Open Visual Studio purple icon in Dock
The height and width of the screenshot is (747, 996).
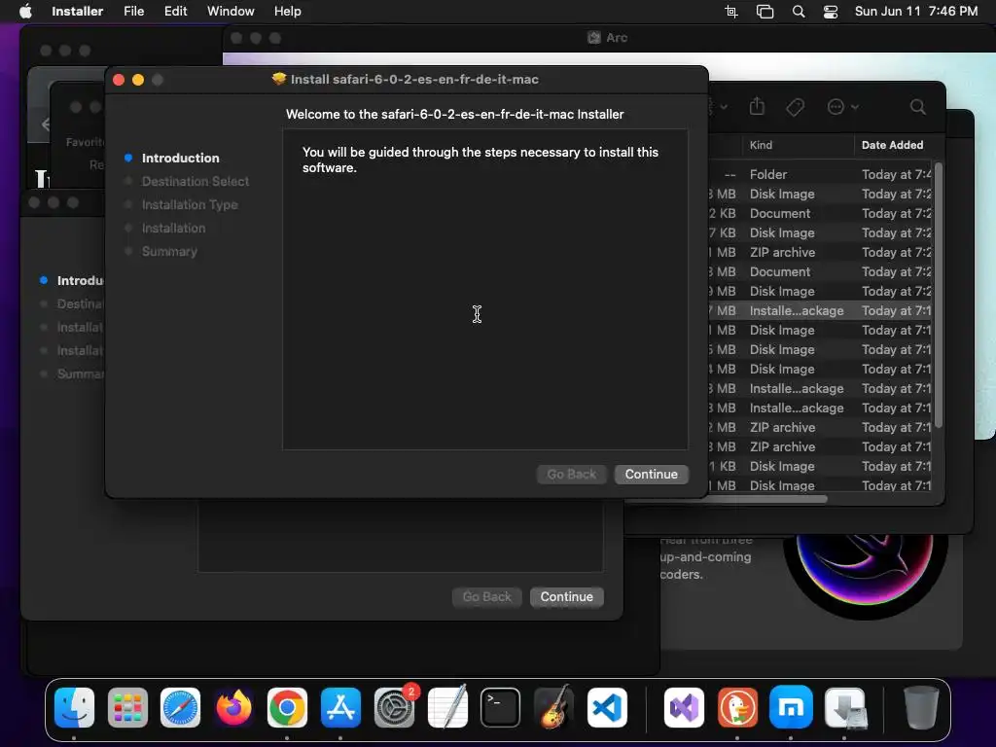pos(684,707)
